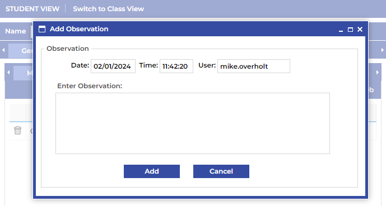Minimize the Add Observation dialog
Image resolution: width=386 pixels, height=206 pixels.
coord(341,30)
